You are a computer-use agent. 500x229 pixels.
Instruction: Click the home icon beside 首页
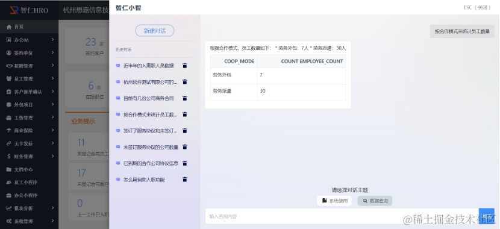click(9, 27)
